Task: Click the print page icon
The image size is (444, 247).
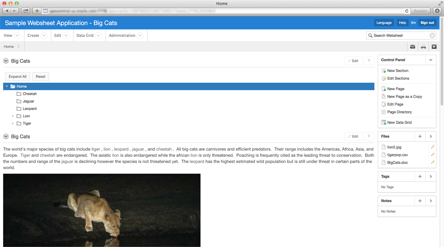Action: click(x=423, y=47)
